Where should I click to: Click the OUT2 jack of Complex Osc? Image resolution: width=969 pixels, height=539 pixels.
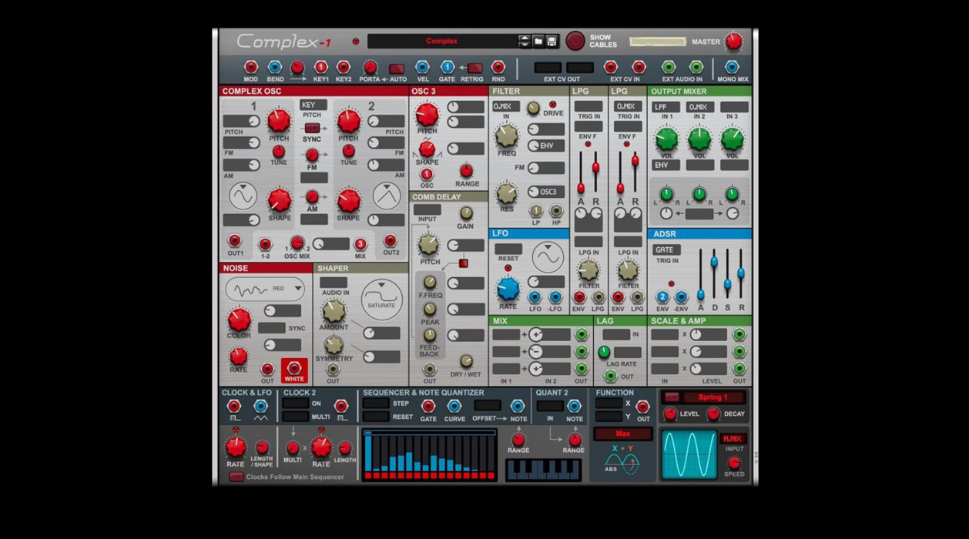[391, 242]
